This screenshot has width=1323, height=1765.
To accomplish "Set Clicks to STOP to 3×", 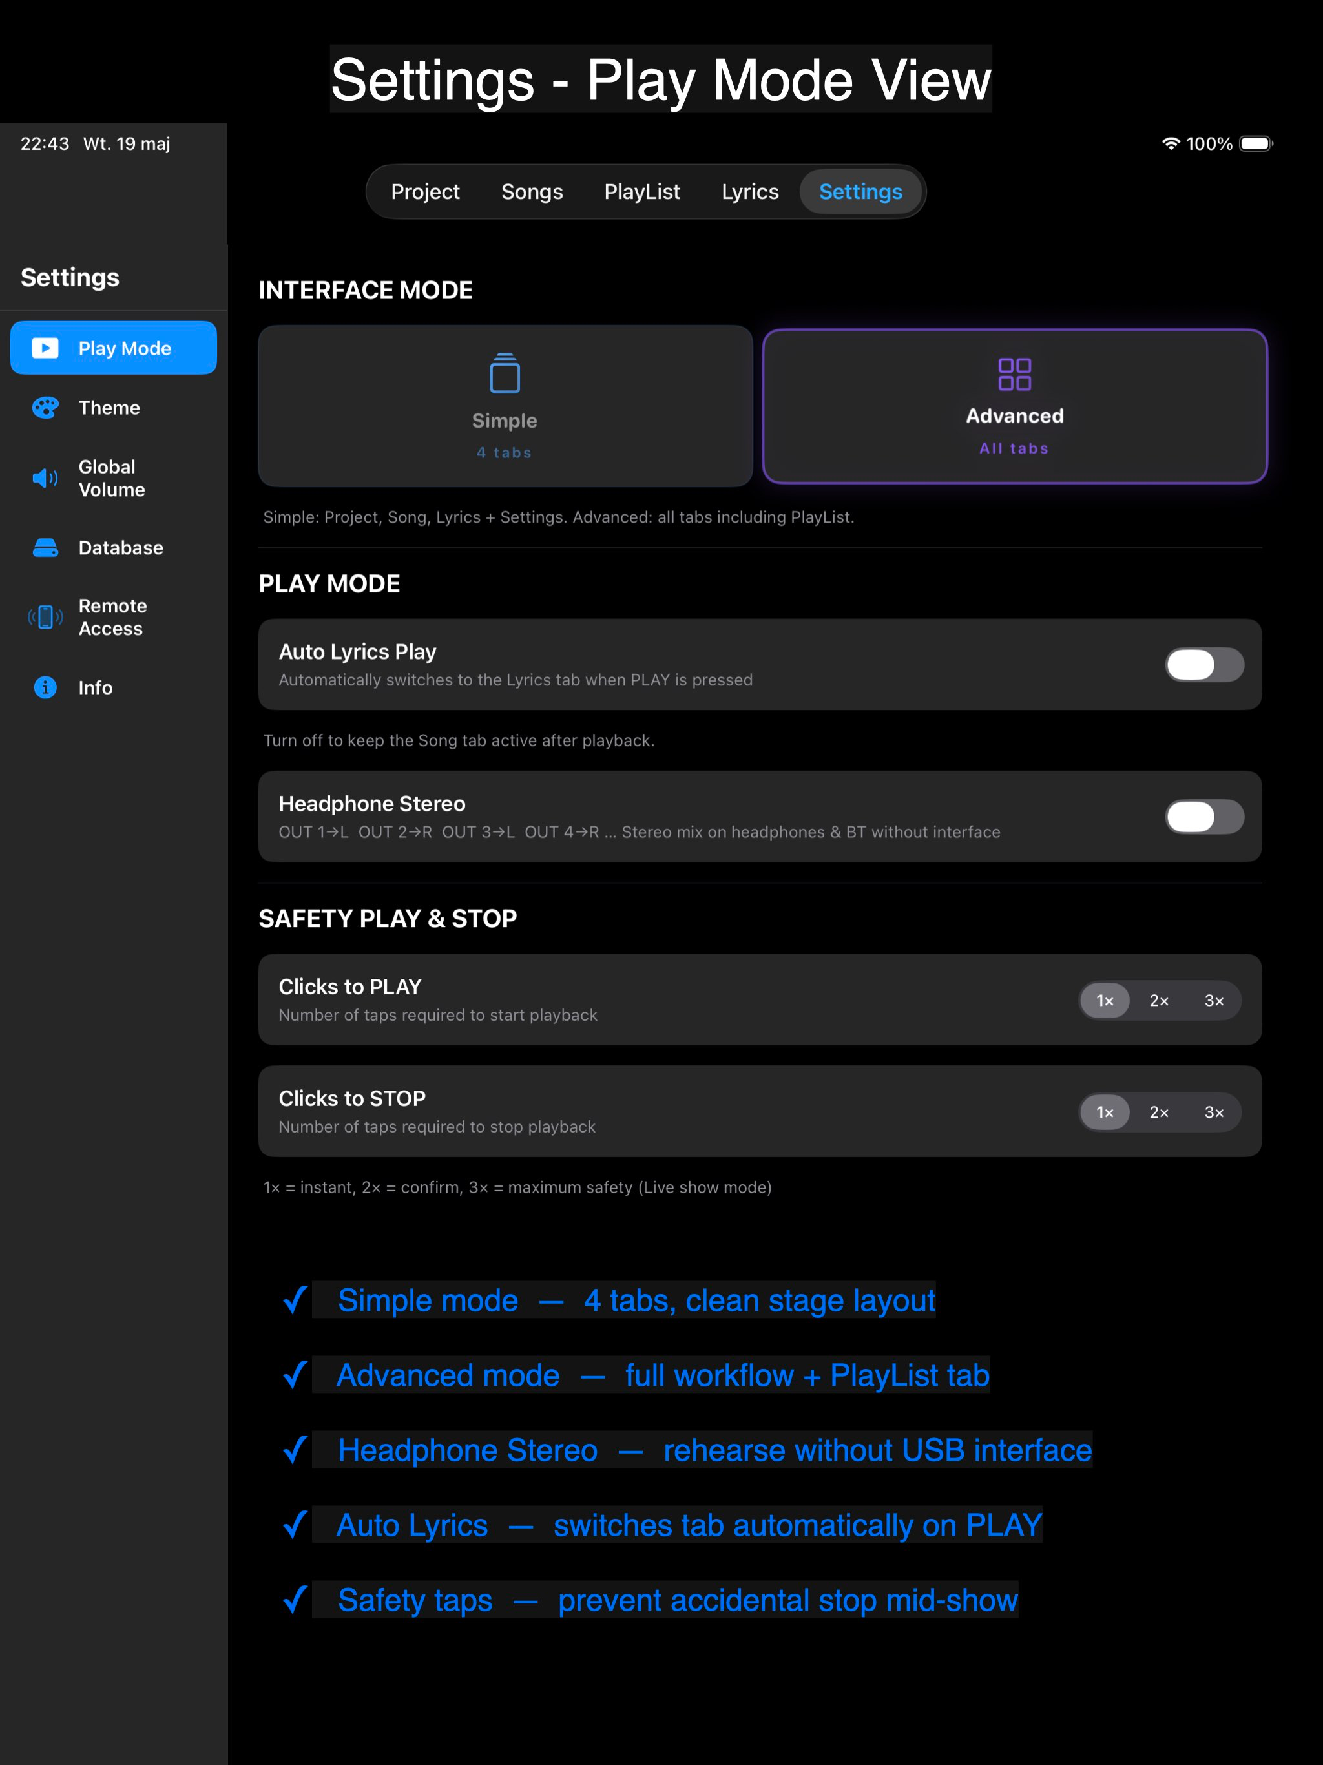I will click(x=1214, y=1112).
